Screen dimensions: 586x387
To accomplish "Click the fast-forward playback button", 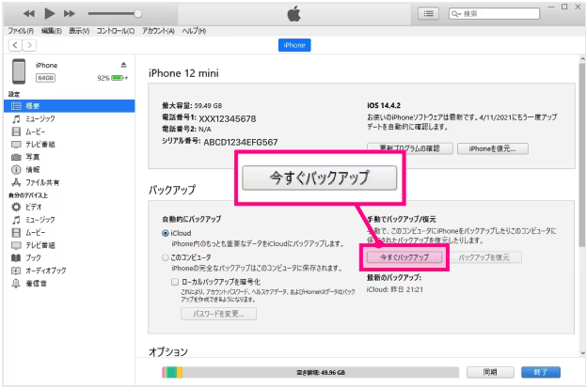I will tap(70, 14).
